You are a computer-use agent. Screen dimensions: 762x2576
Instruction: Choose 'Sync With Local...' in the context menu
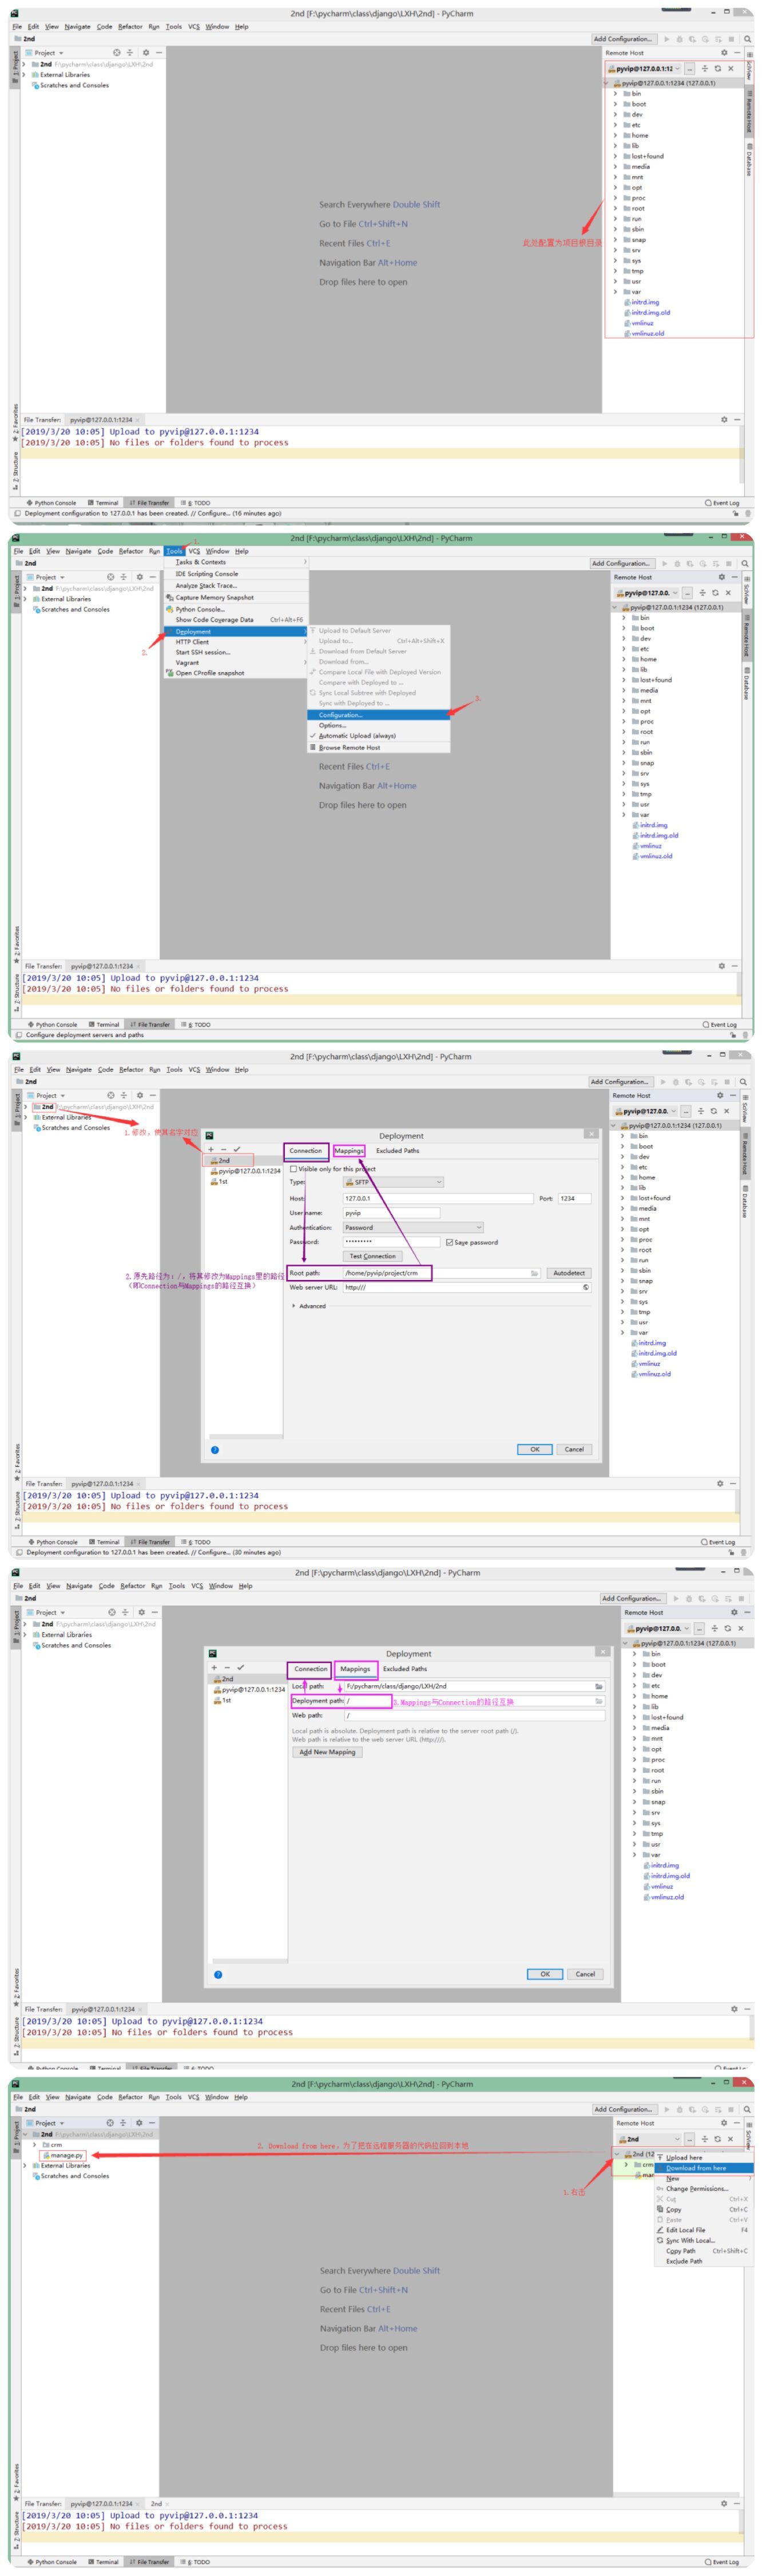pos(704,2240)
